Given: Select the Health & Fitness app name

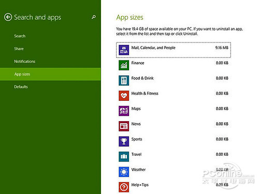Looking at the screenshot, I should point(145,94).
